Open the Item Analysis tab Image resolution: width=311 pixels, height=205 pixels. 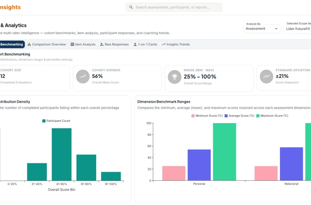point(83,44)
